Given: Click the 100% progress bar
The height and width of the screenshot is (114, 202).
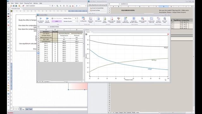Looking at the screenshot, I should click(57, 21).
